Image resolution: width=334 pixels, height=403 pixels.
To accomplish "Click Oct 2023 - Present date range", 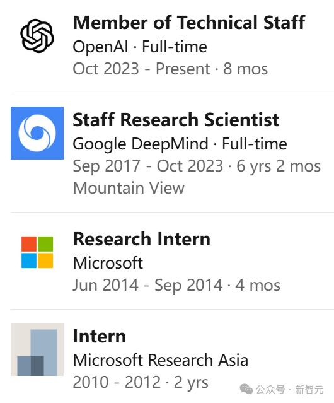I will (x=141, y=69).
